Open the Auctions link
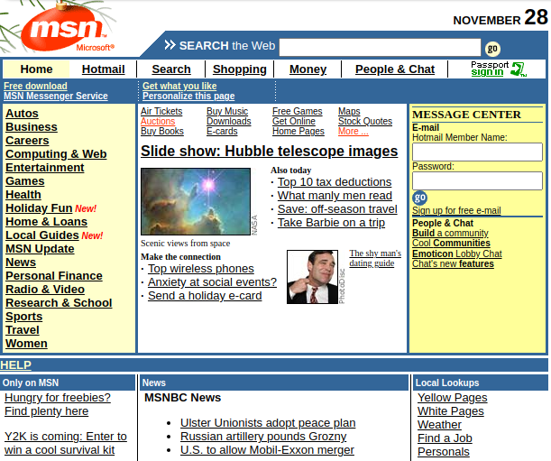The height and width of the screenshot is (461, 551). point(158,121)
